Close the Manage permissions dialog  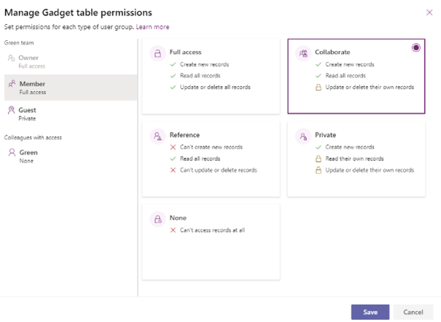click(429, 12)
